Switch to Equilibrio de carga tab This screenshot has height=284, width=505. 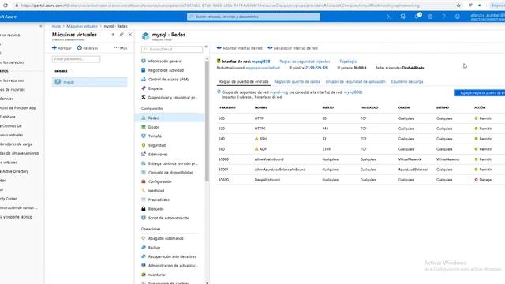(x=407, y=82)
